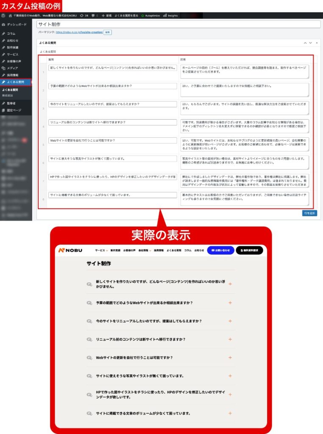The width and height of the screenshot is (323, 434).
Task: Click the blue 行を追加 button
Action: 309,213
